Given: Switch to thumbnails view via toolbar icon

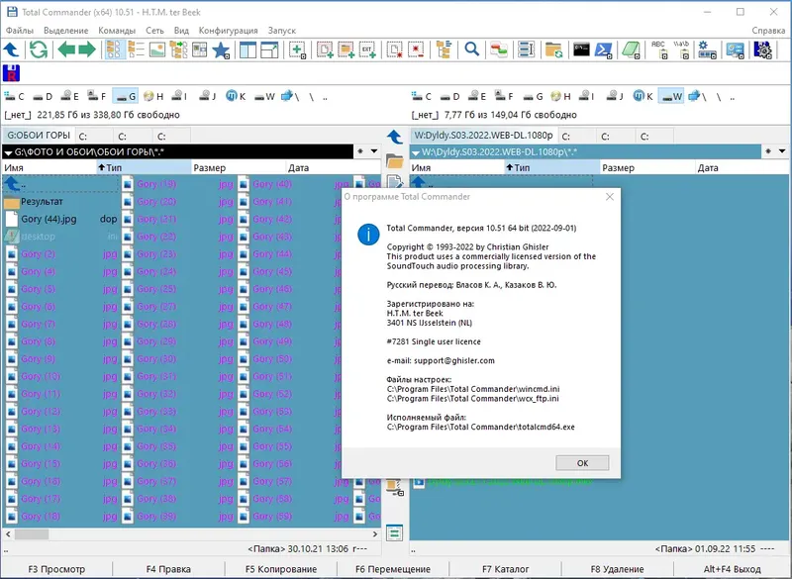Looking at the screenshot, I should click(x=158, y=49).
